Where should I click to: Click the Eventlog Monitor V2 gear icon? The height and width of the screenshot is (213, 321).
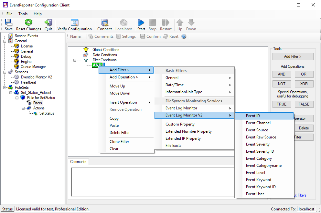tap(16, 77)
